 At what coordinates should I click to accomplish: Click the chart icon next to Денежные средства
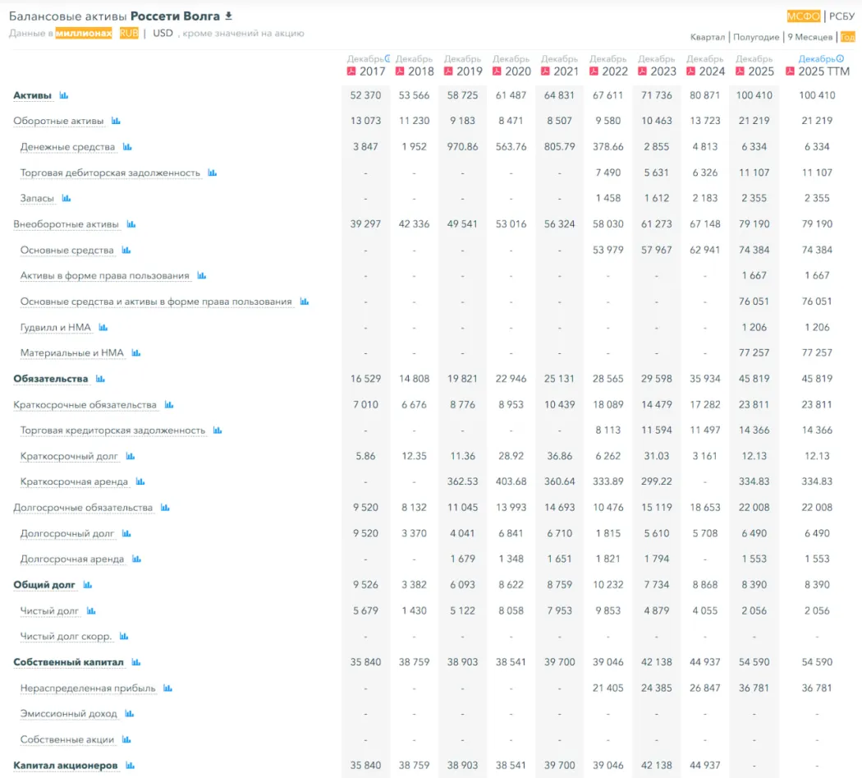[x=127, y=147]
